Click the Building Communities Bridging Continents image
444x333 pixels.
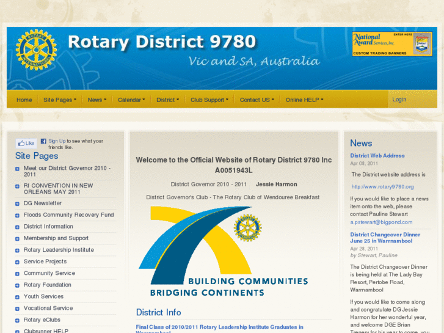(223, 251)
